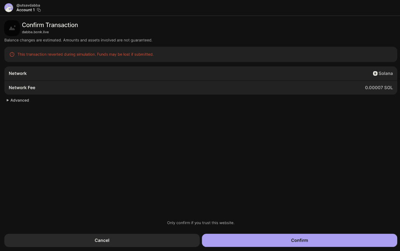Click the Account 1 name label
Viewport: 400px width, 251px height.
25,10
